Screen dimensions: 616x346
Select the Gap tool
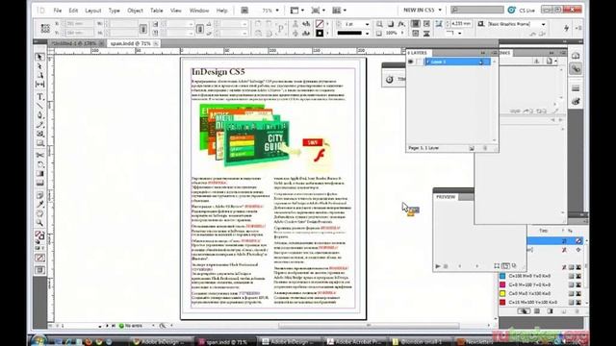(39, 84)
